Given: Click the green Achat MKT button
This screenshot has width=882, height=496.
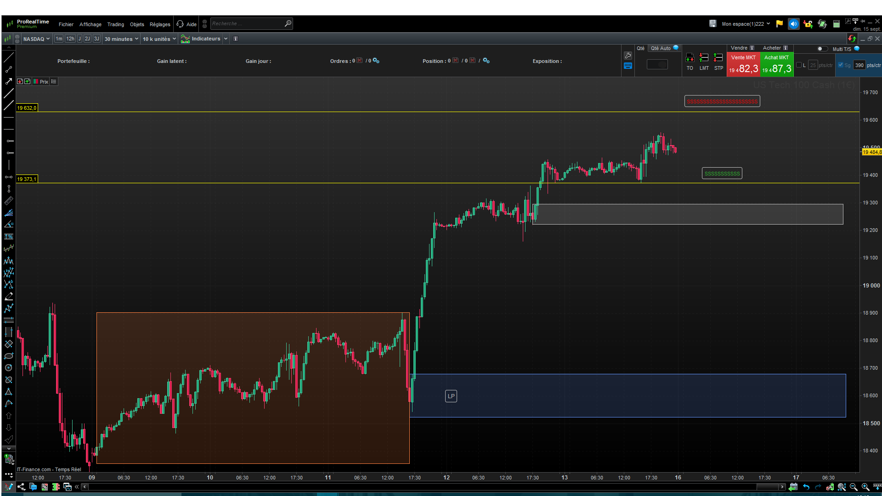Looking at the screenshot, I should coord(777,64).
